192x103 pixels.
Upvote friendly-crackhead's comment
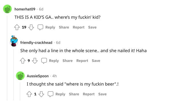click(x=23, y=61)
